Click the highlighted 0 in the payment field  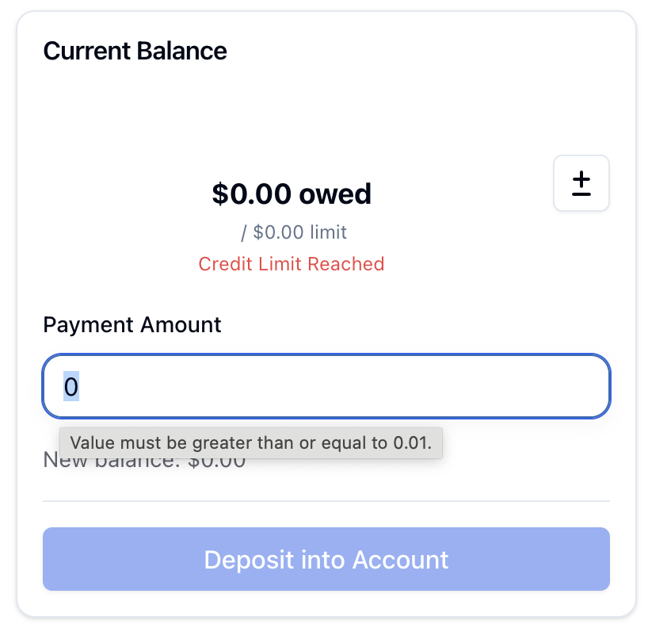coord(71,387)
